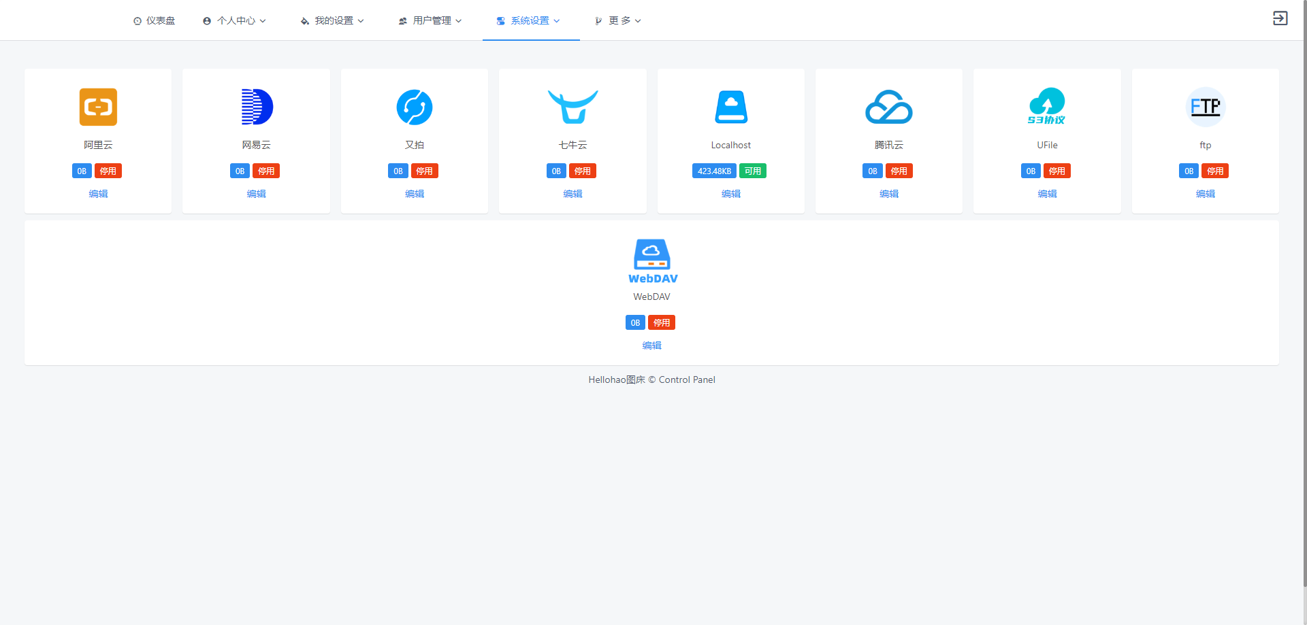Screen dimensions: 1307x625
Task: Click the 0B size tag on 七牛云
Action: 556,171
